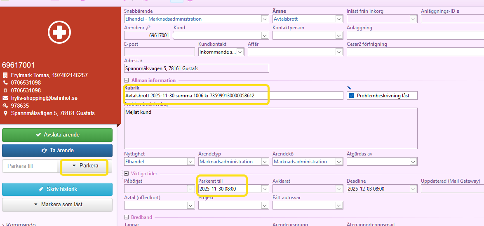Open the Parkerat till date dropdown
484x226 pixels.
(265, 189)
